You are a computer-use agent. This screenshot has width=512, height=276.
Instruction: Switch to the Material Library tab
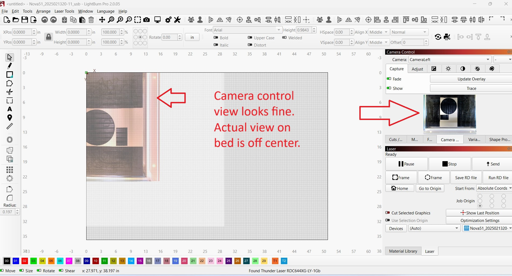pyautogui.click(x=403, y=251)
